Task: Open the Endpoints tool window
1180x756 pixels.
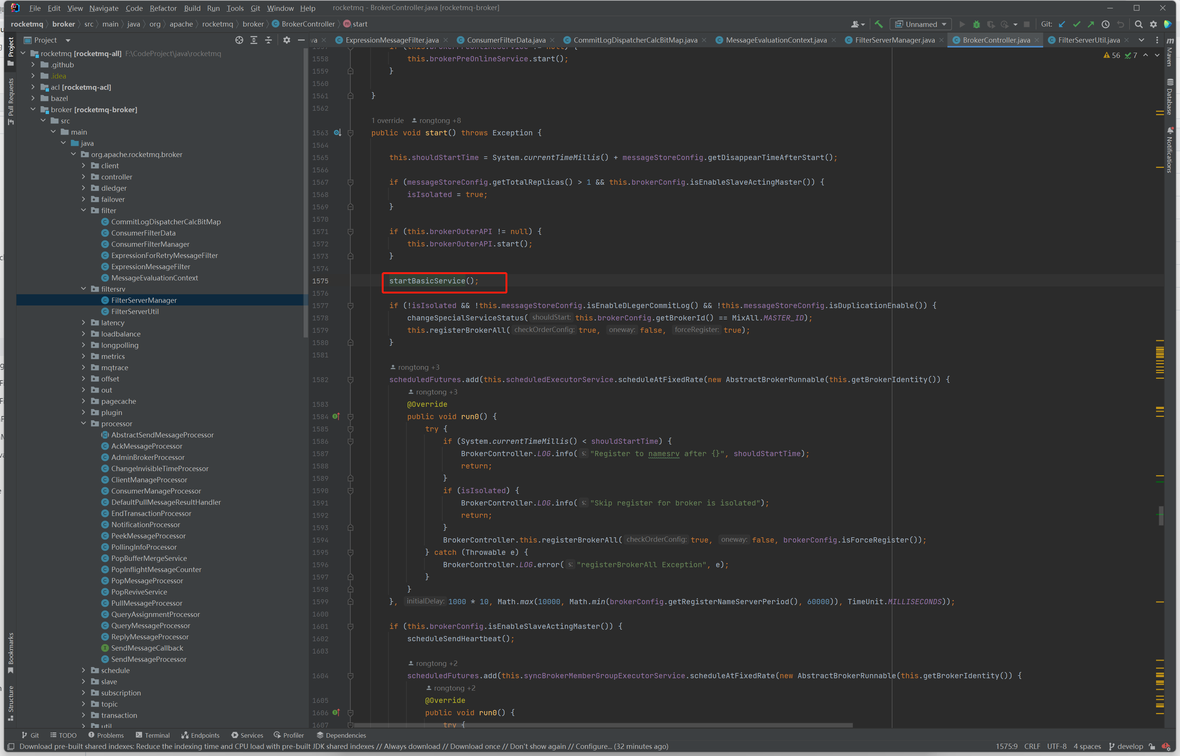Action: (200, 735)
